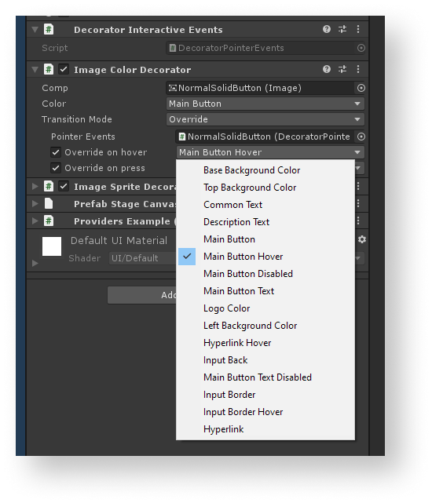Open three-dot menu for Image Color Decorator

(358, 69)
